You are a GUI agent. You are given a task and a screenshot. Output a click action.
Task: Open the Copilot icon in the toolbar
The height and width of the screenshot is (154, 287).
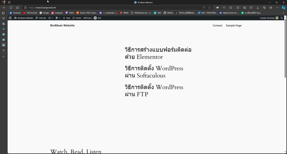tap(283, 8)
